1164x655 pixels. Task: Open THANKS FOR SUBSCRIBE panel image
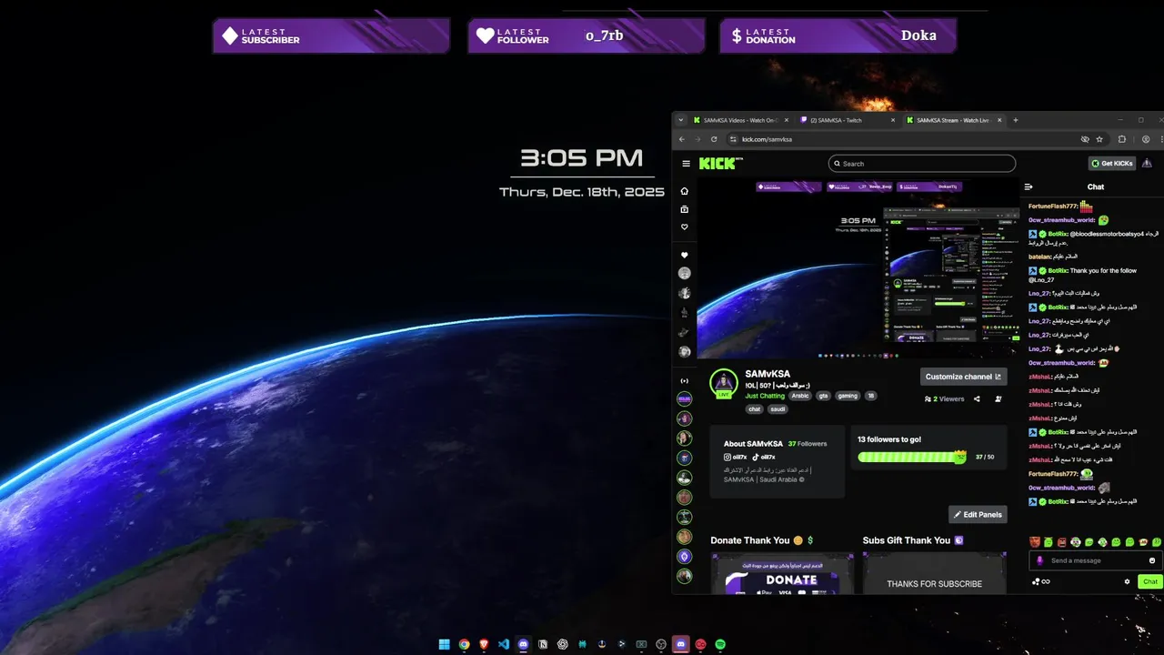934,574
